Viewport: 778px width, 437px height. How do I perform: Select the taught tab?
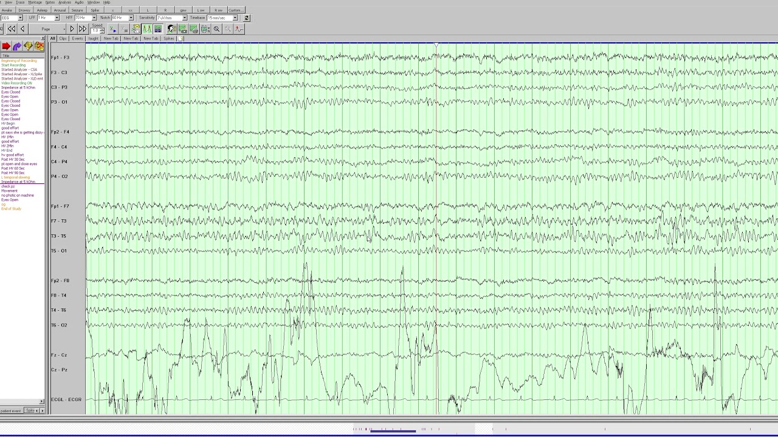pos(93,38)
